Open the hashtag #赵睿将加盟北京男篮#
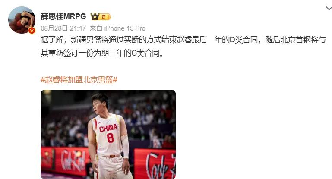Viewport: 332px width, 179px height. click(x=79, y=80)
